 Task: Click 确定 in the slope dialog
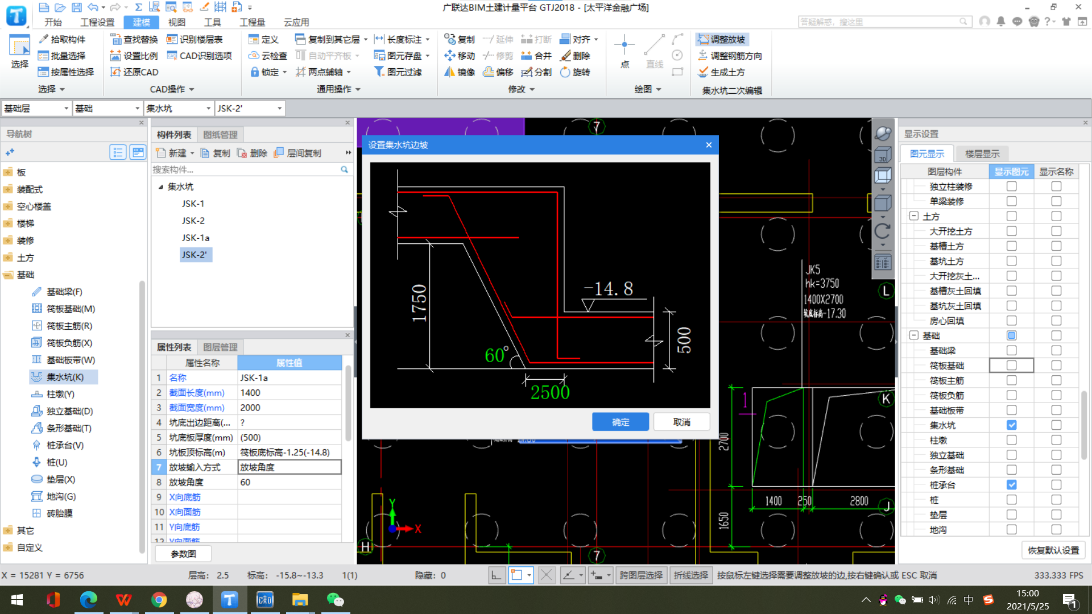[620, 422]
